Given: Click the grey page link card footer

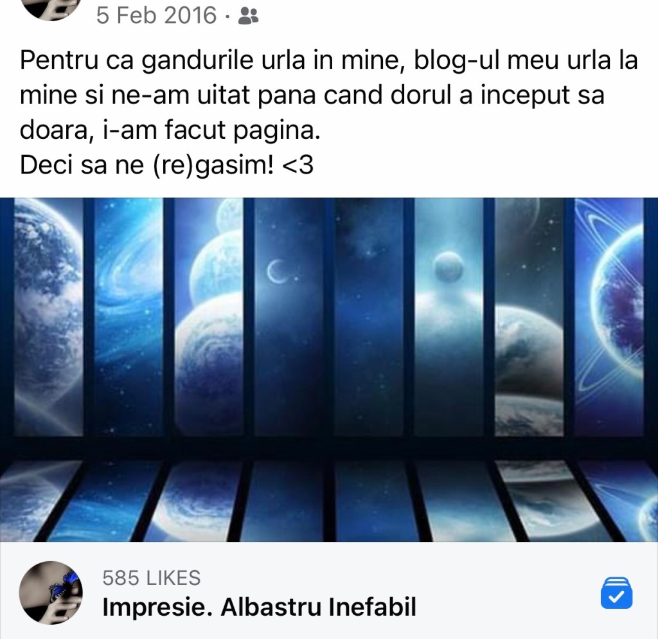Looking at the screenshot, I should click(x=329, y=591).
